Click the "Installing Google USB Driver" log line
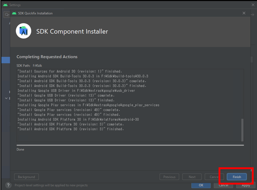 tap(76, 90)
